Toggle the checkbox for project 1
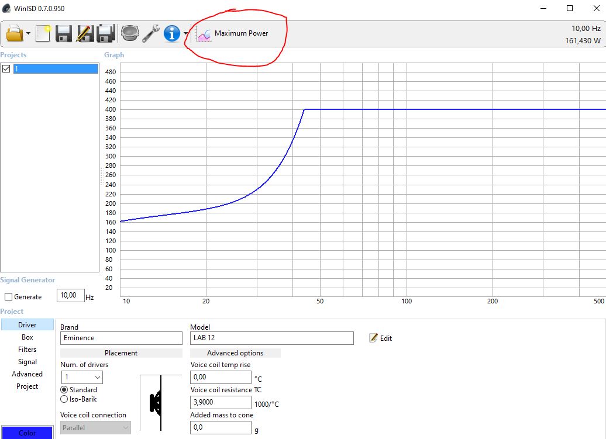Viewport: 606px width, 439px height. coord(6,69)
